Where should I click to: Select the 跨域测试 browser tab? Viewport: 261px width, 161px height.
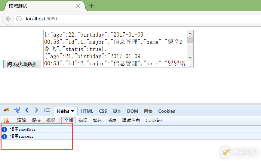(x=44, y=6)
